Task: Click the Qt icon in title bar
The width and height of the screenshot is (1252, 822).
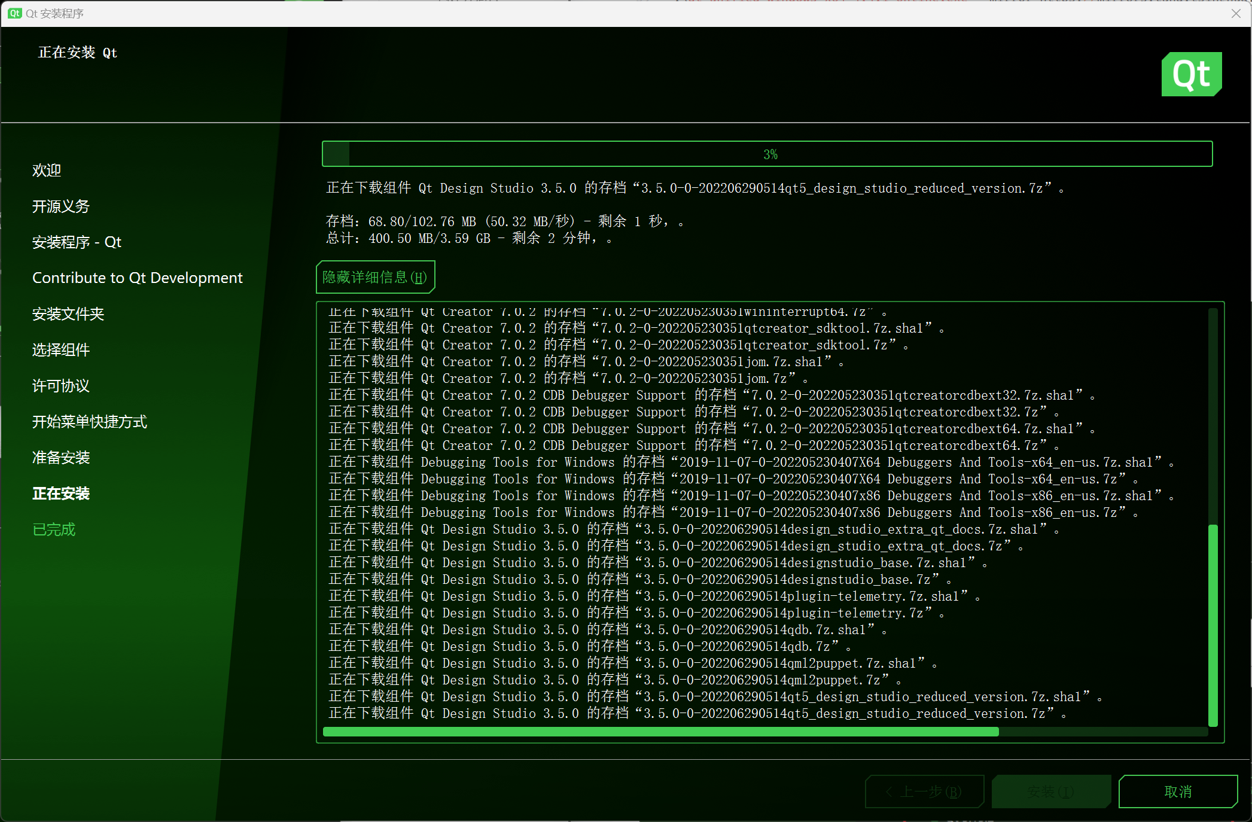Action: coord(15,13)
